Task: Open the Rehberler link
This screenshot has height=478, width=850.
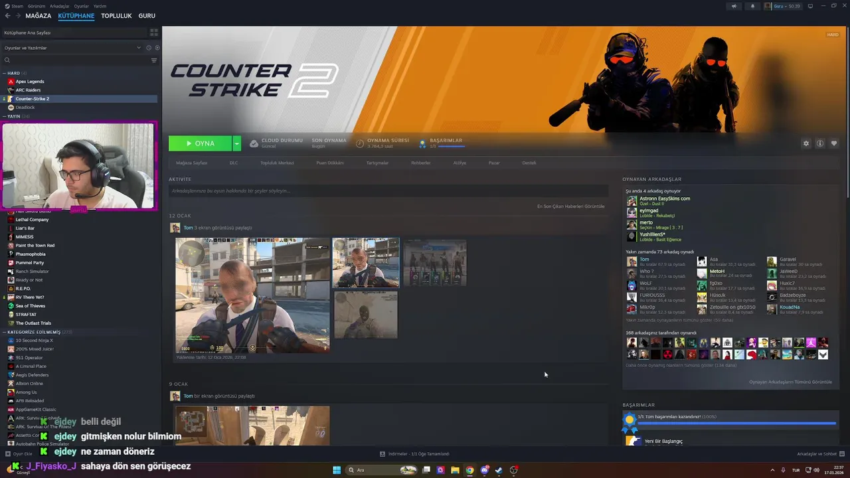Action: [x=420, y=163]
